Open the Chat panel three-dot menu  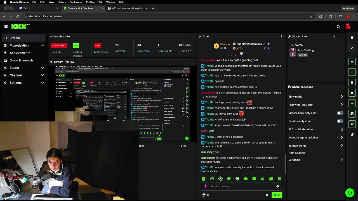[x=281, y=37]
